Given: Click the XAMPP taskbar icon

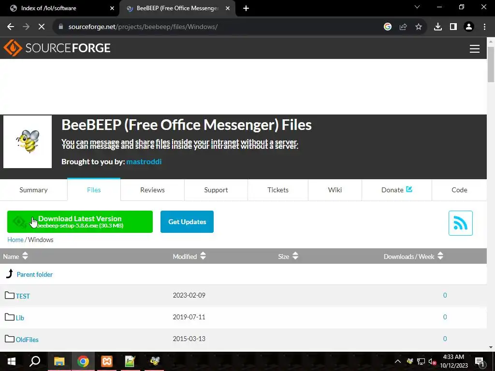Looking at the screenshot, I should pyautogui.click(x=107, y=361).
